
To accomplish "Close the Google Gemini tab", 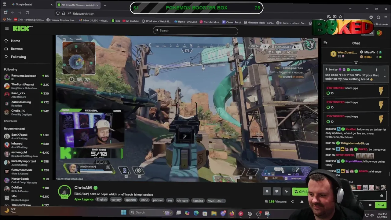I will point(51,5).
